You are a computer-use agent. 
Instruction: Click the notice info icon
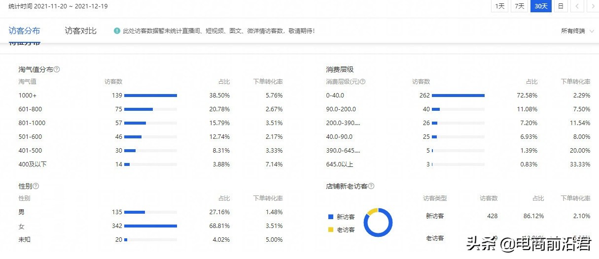(x=117, y=31)
